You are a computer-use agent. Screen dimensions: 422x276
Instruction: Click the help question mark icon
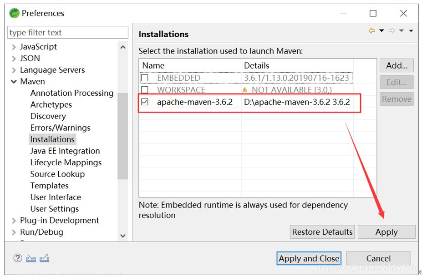coord(18,258)
